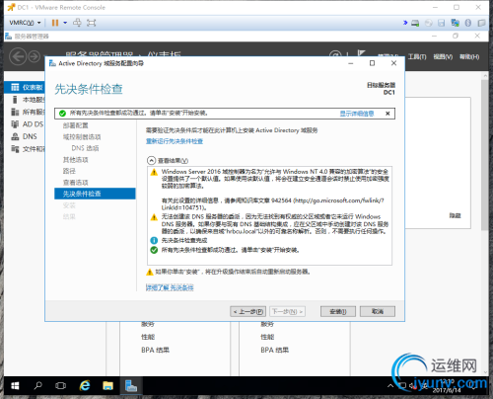Screen dimensions: 493x399
Task: Click the 安装(I) button
Action: click(338, 311)
